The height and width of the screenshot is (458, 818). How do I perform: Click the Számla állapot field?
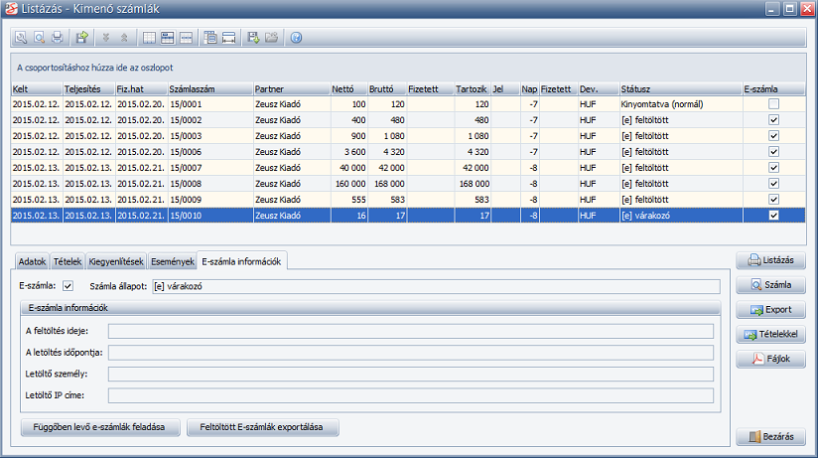tap(436, 286)
